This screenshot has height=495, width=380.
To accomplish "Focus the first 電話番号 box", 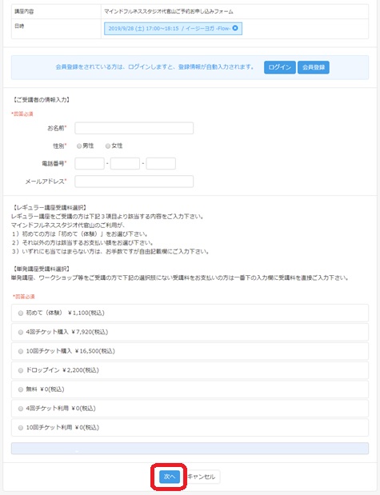I will tap(90, 163).
